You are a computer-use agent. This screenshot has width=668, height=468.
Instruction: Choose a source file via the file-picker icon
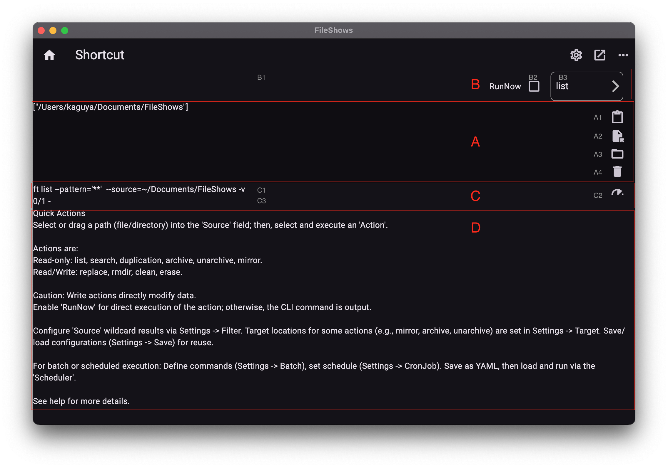point(618,136)
